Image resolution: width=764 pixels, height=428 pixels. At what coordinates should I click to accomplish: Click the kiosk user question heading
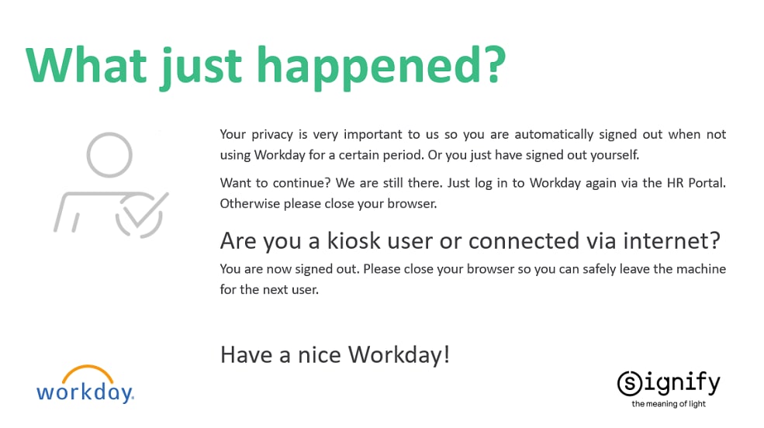tap(471, 241)
